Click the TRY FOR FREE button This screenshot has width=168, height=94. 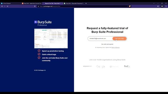pos(119,39)
